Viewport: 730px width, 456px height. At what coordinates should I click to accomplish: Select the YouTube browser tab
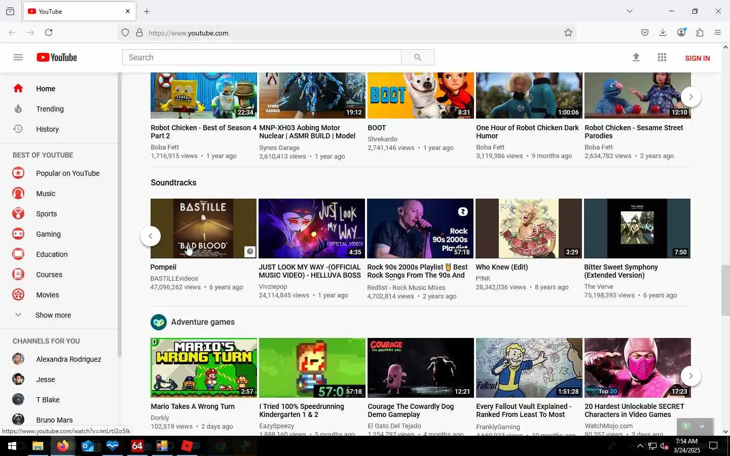tap(79, 11)
